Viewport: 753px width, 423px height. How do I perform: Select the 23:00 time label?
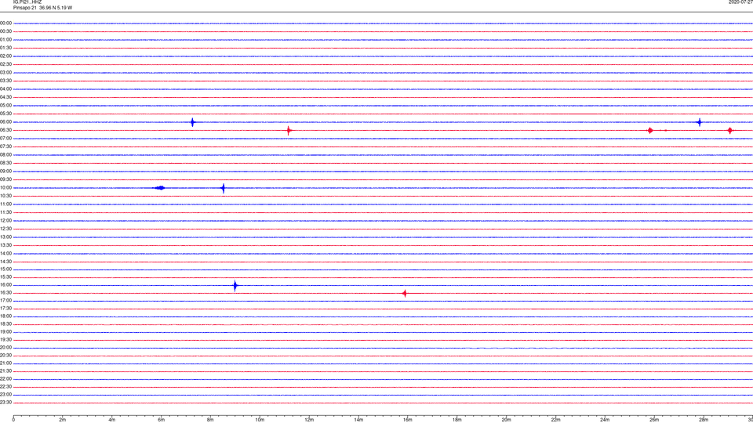[5, 395]
